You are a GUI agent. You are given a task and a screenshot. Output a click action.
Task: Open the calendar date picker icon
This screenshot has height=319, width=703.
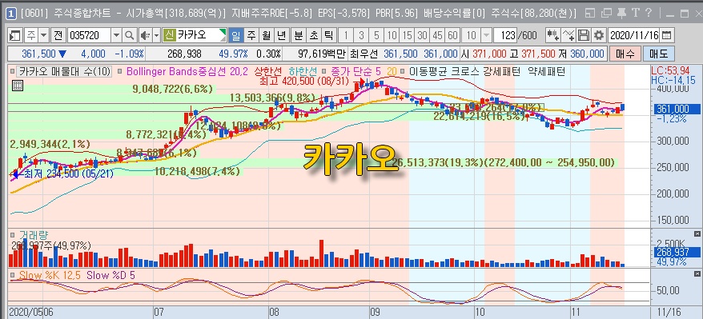click(667, 35)
